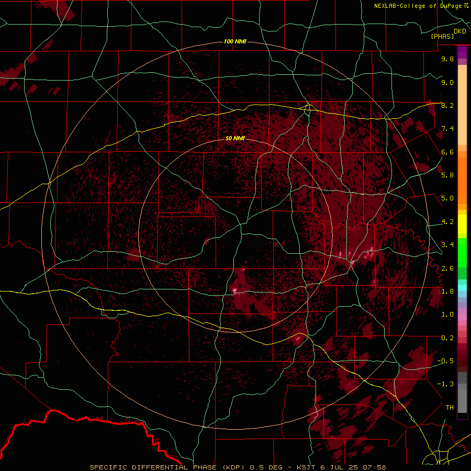Pick the yellow segment of color bar
This screenshot has height=471, width=471.
(462, 224)
